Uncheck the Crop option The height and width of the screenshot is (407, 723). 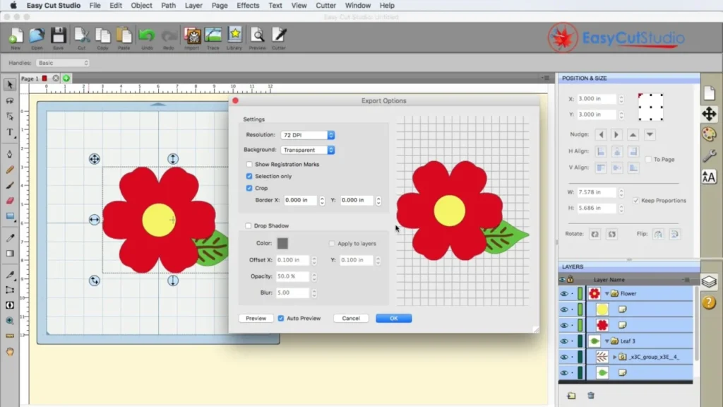coord(249,188)
